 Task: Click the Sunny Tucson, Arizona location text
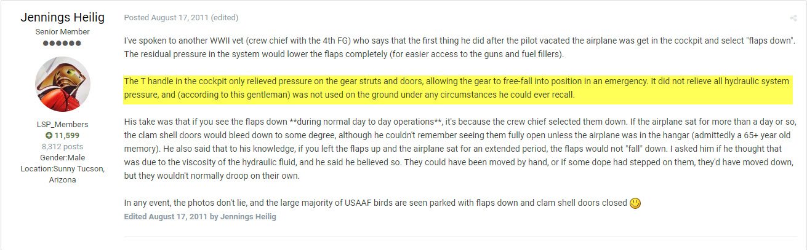click(x=62, y=174)
